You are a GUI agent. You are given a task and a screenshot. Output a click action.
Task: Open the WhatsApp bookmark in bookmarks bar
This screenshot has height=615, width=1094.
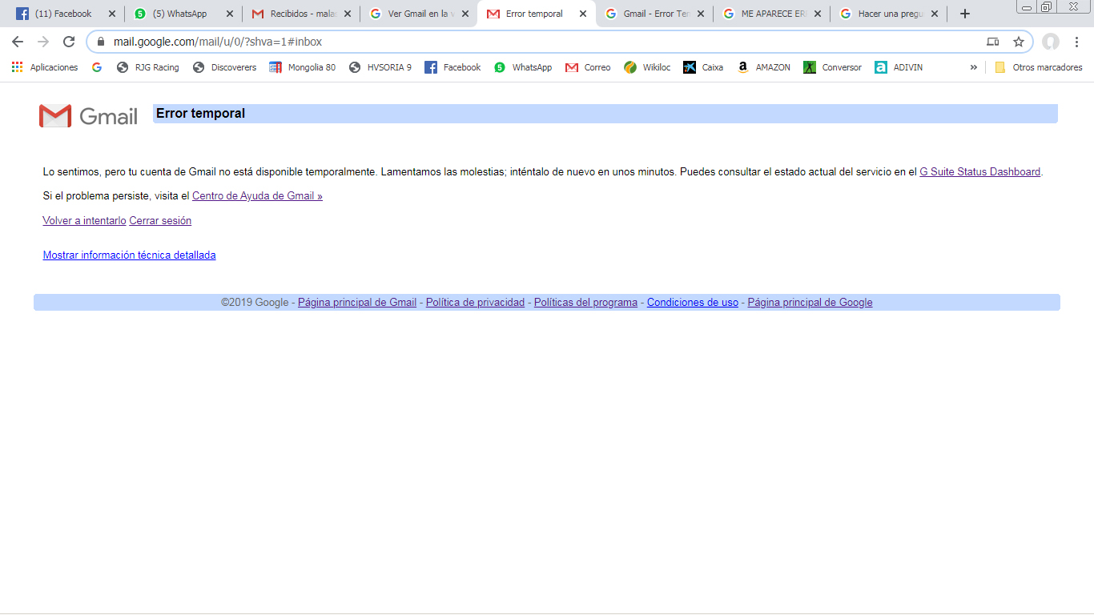point(522,67)
